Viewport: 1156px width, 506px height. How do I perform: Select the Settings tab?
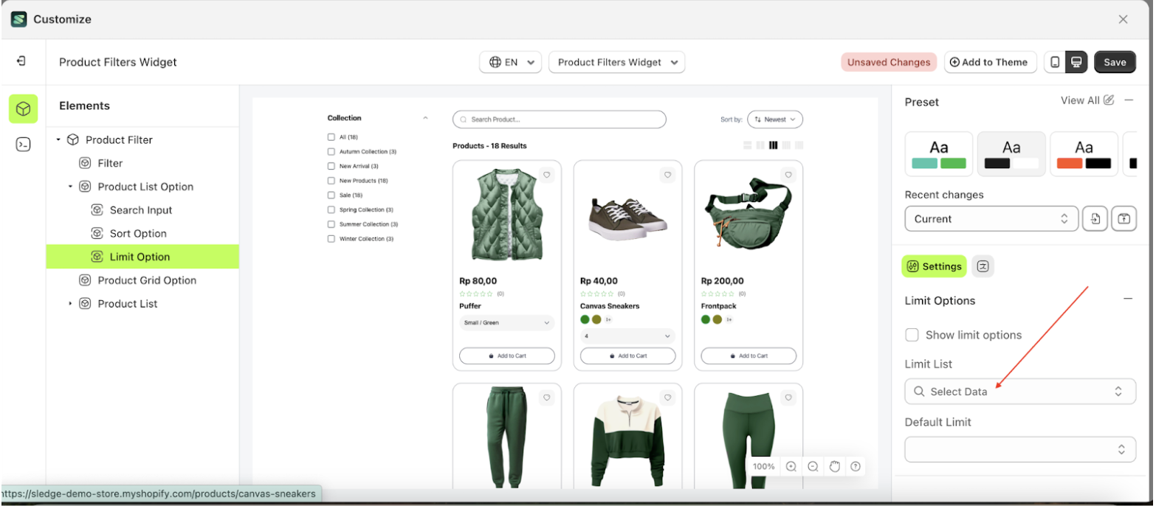point(934,266)
